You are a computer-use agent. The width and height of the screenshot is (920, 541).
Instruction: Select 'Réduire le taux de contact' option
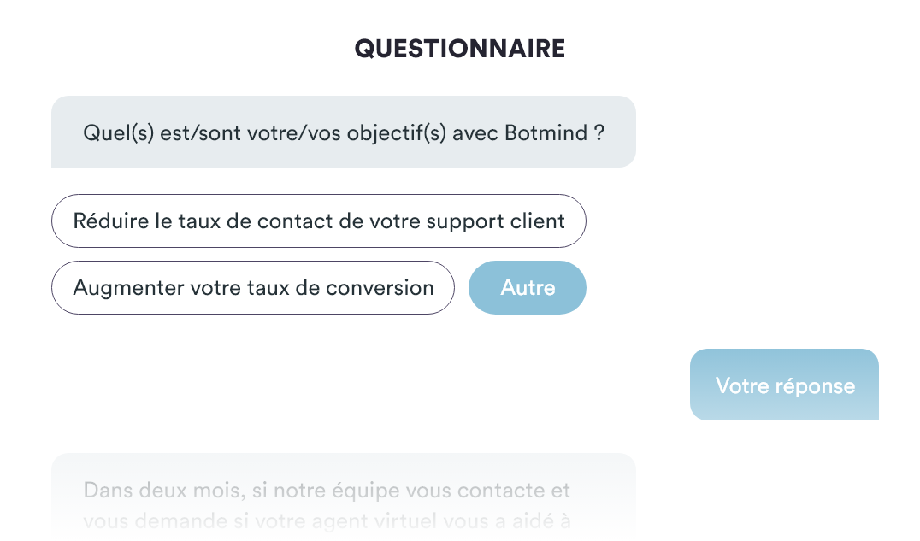pyautogui.click(x=319, y=221)
